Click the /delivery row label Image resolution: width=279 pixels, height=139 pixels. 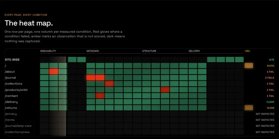(x=11, y=102)
